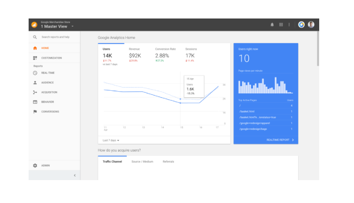The image size is (354, 203).
Task: Open the user profile avatar
Action: pyautogui.click(x=311, y=25)
